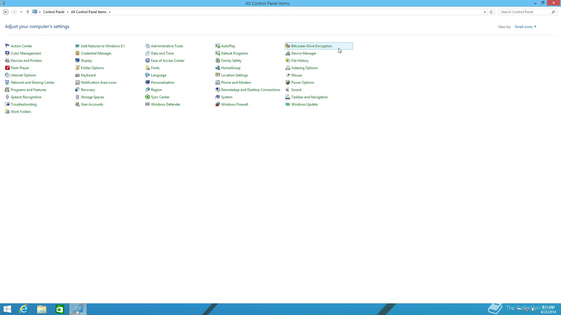Click the Action Center flag icon
This screenshot has width=561, height=315.
click(x=7, y=46)
